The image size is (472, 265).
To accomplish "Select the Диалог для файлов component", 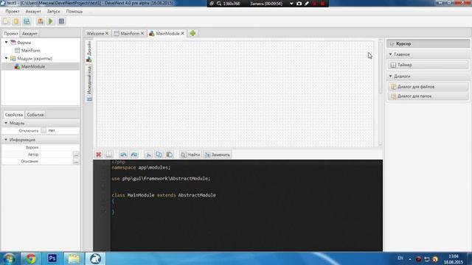I will click(x=428, y=87).
